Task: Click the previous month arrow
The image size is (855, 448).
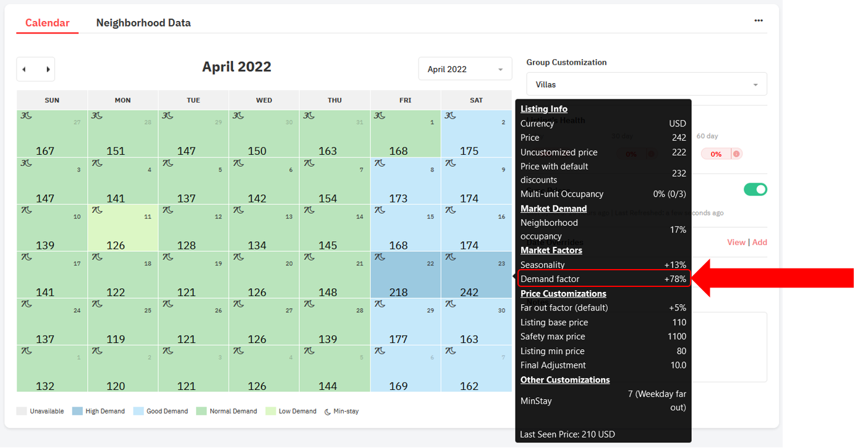Action: coord(25,70)
